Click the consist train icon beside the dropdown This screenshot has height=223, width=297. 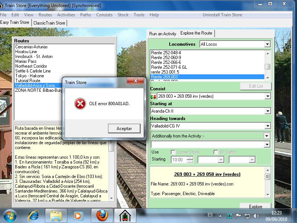153,96
